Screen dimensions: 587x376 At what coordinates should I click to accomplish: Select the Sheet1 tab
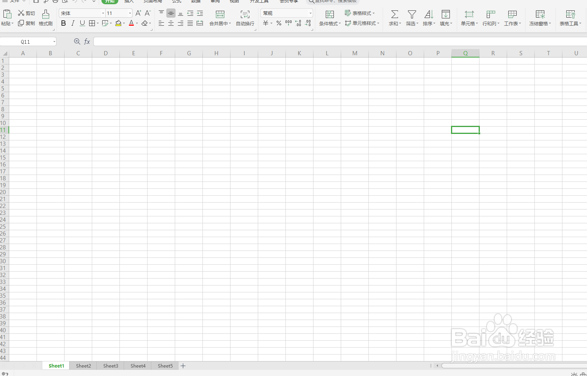56,366
